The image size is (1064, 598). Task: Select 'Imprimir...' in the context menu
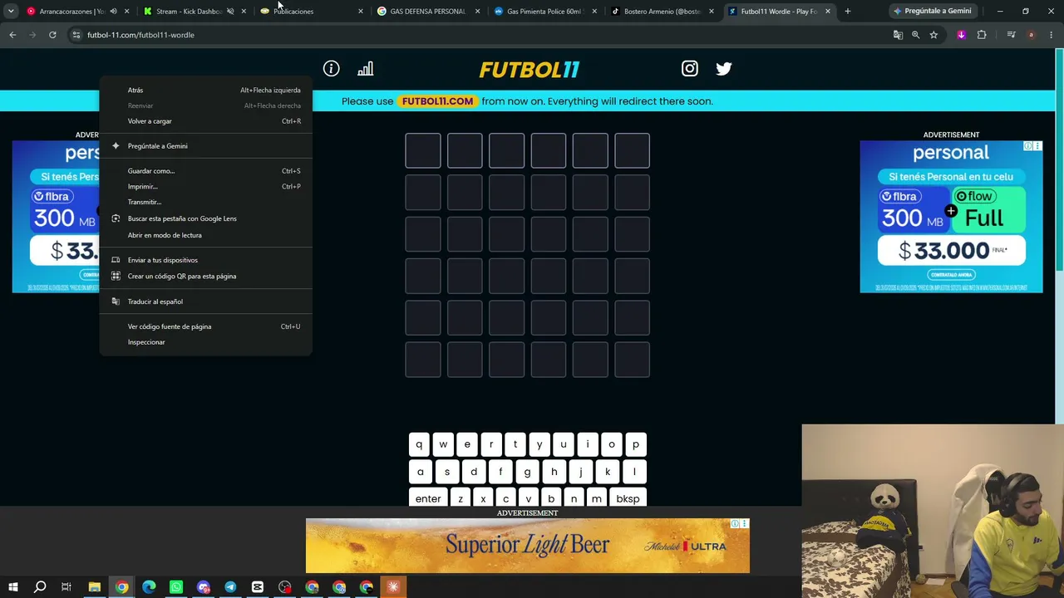click(x=206, y=186)
